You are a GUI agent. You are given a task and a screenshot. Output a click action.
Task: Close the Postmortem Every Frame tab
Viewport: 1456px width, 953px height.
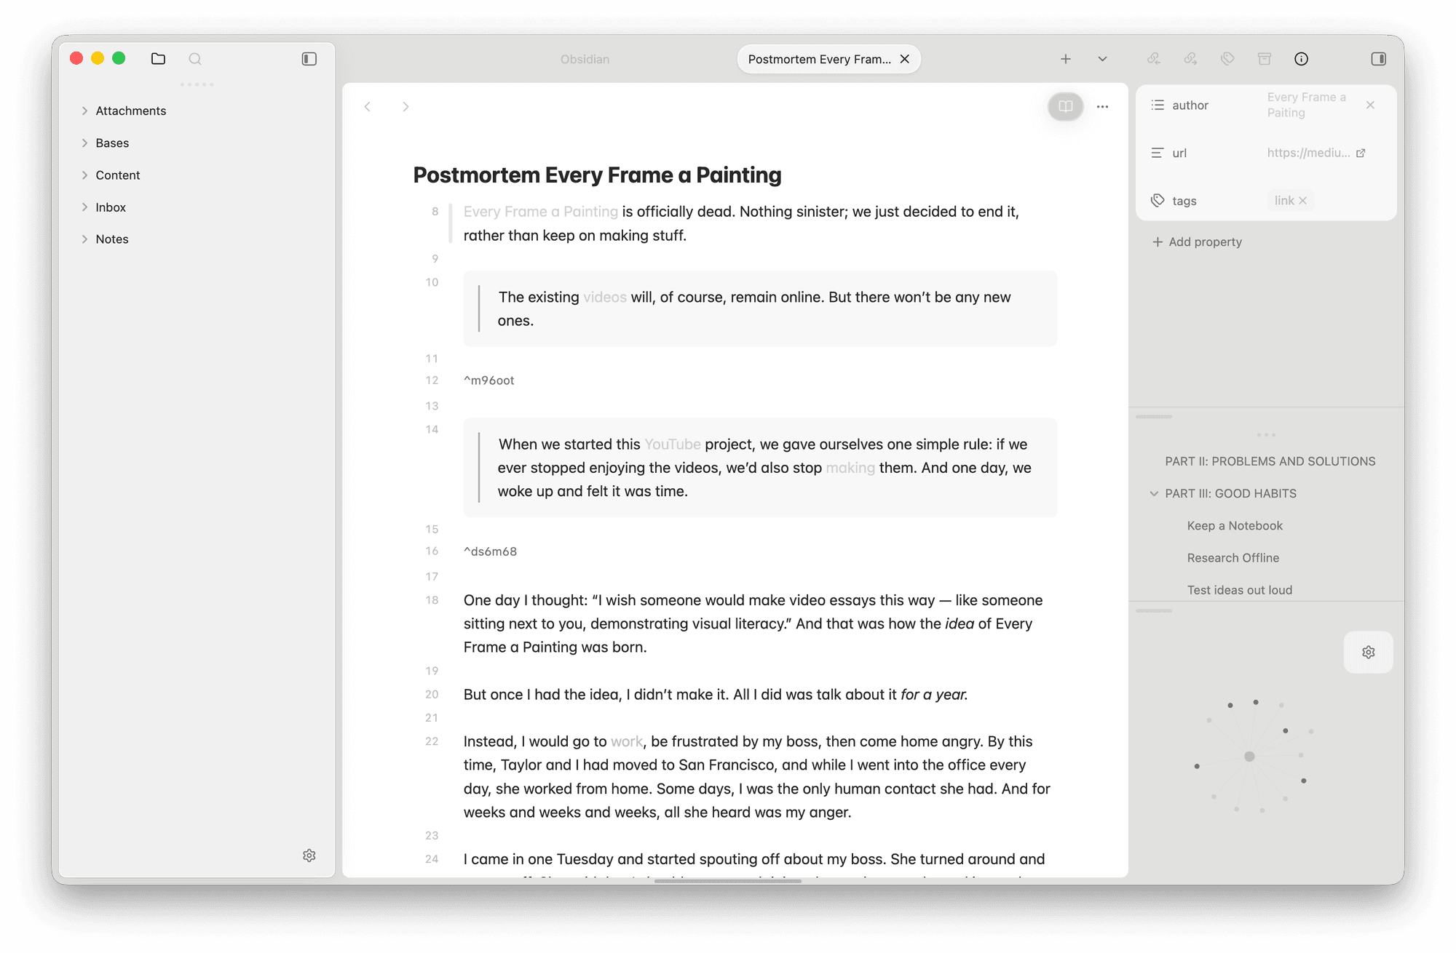[905, 59]
